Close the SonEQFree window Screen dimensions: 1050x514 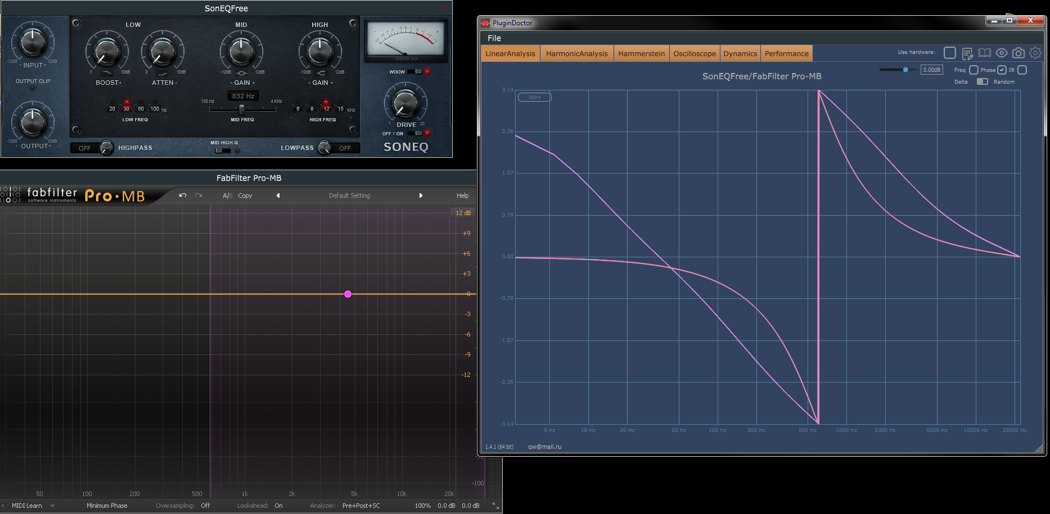coord(444,8)
